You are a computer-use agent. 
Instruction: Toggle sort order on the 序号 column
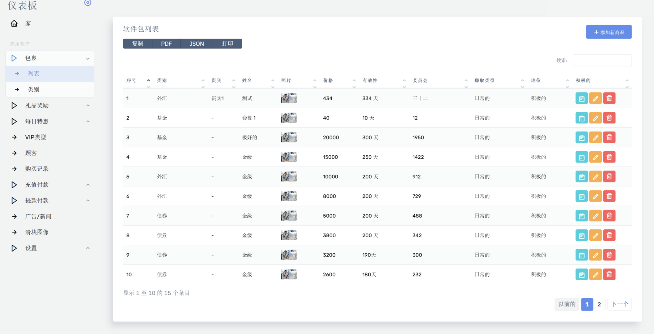(131, 81)
